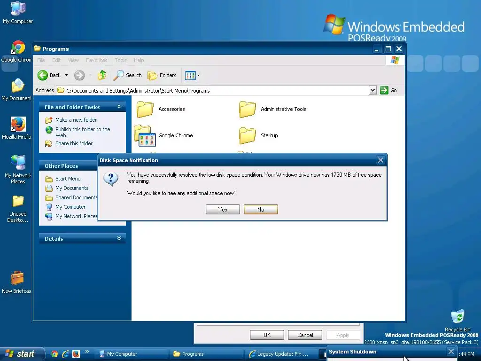Close the Disk Space Notification dialog
The width and height of the screenshot is (481, 361).
point(380,160)
